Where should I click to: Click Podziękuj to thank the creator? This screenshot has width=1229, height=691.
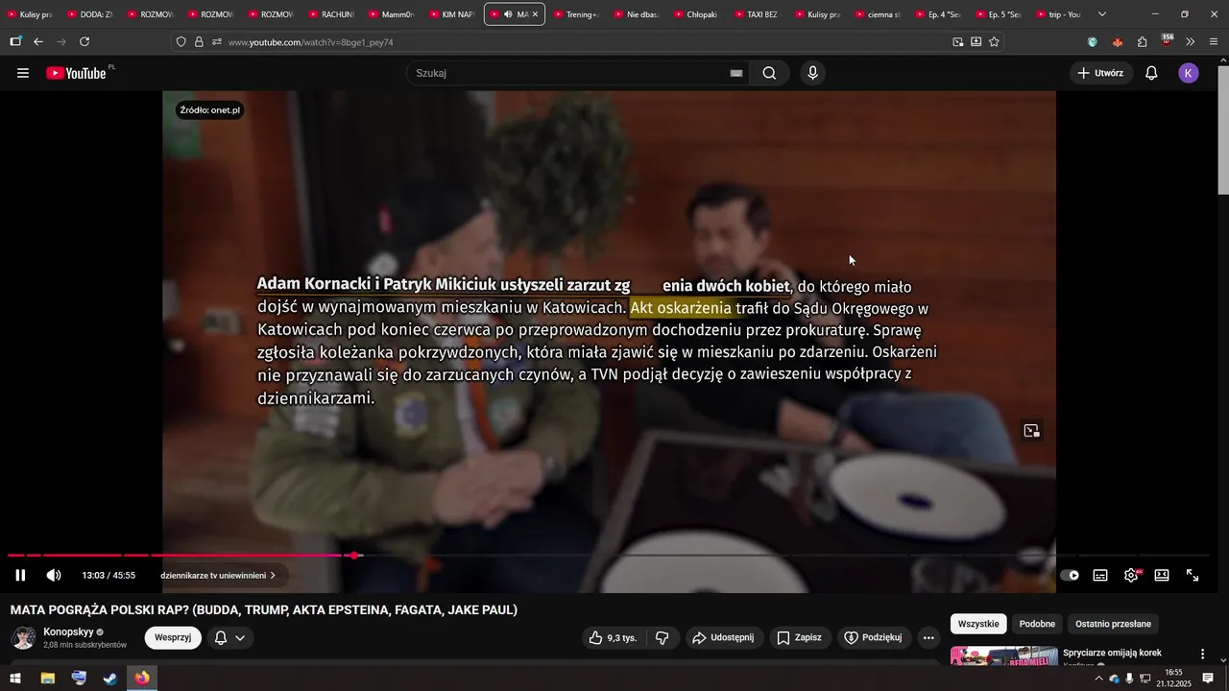(874, 637)
